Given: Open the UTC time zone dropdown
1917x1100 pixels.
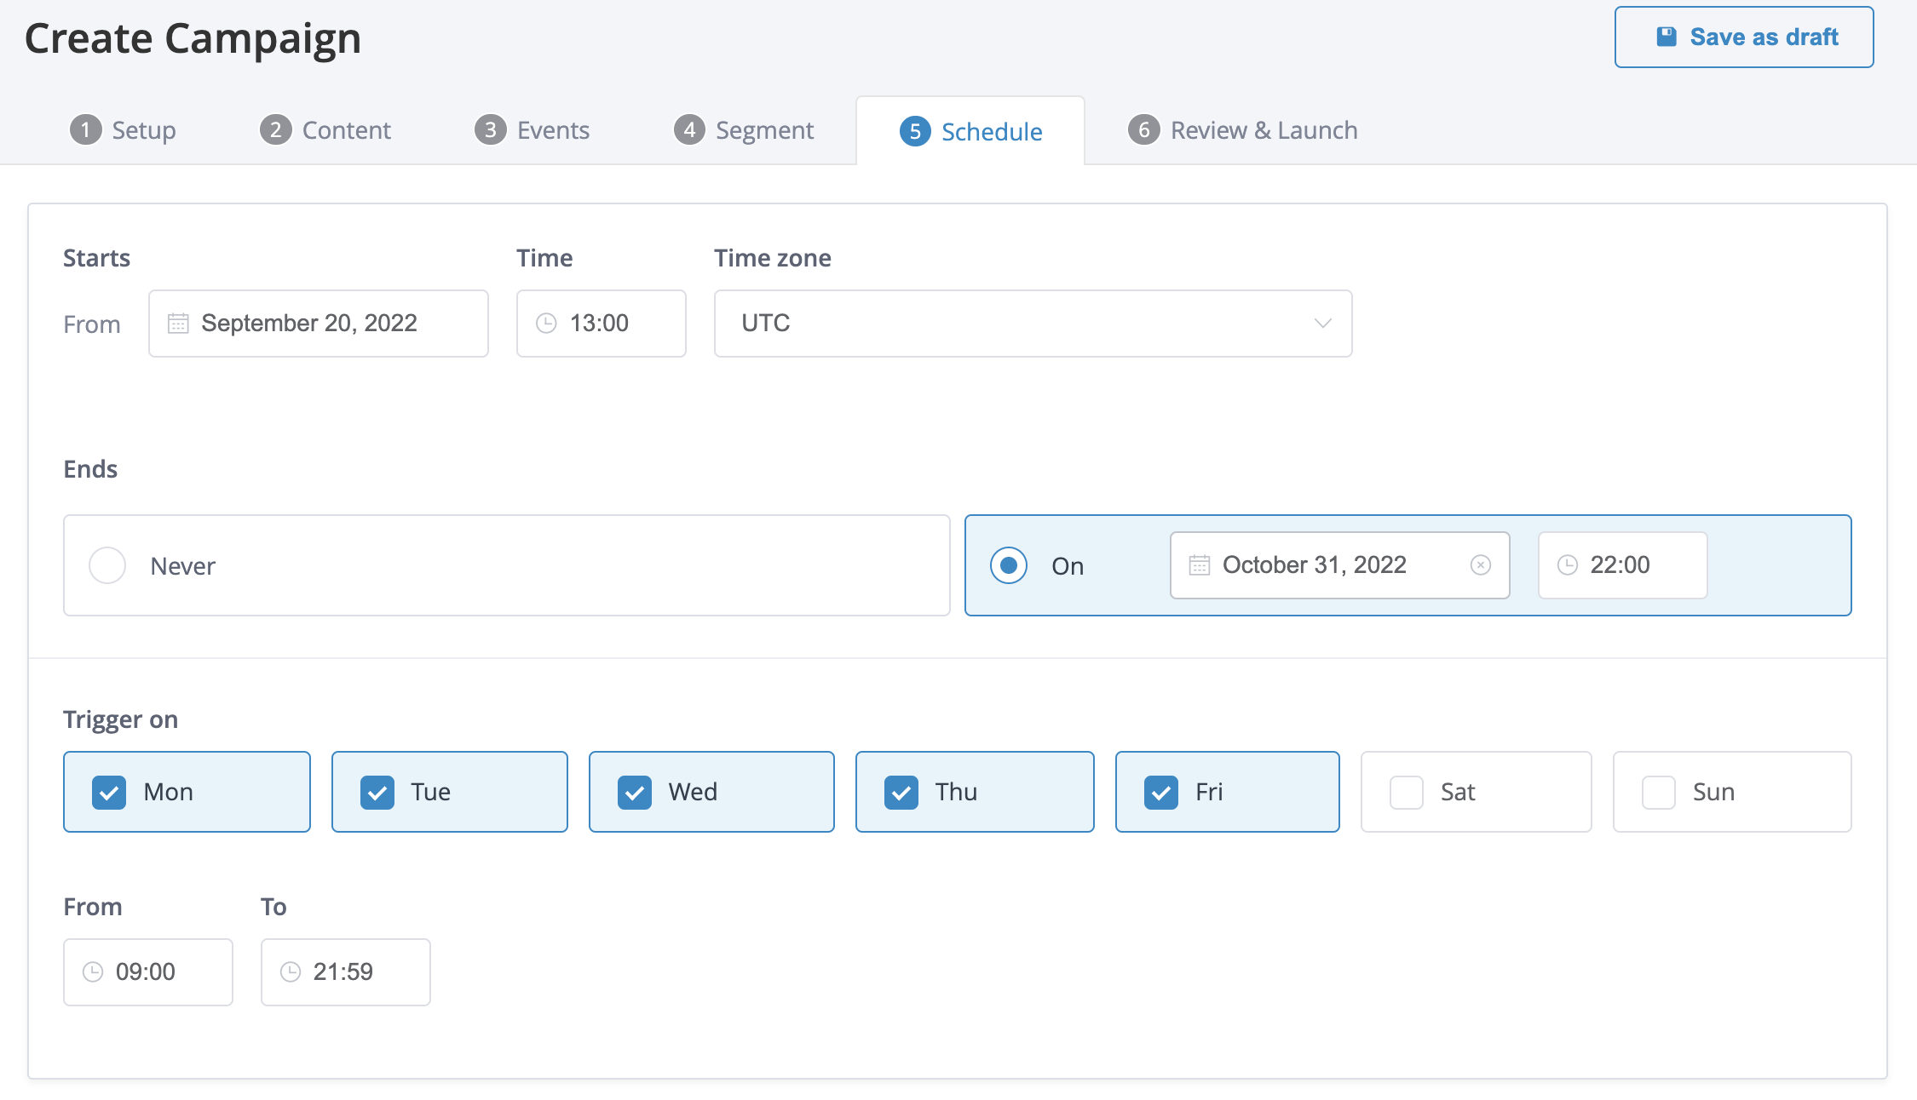Looking at the screenshot, I should 1033,324.
